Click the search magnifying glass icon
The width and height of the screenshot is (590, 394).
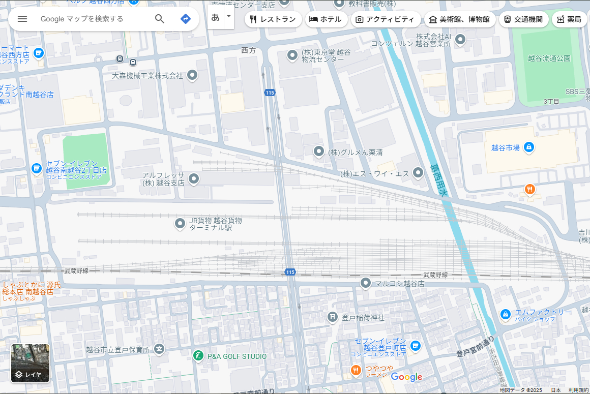(160, 19)
